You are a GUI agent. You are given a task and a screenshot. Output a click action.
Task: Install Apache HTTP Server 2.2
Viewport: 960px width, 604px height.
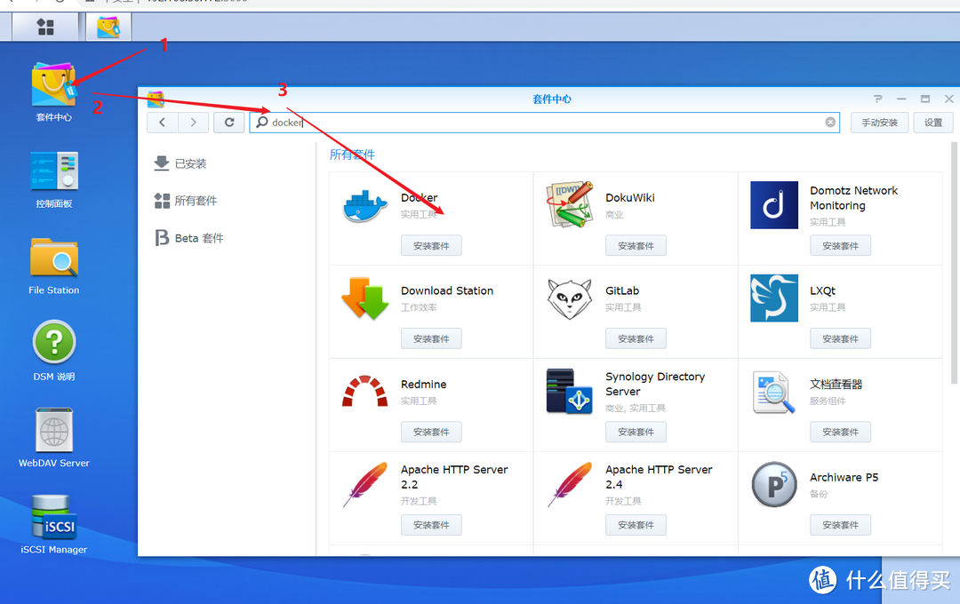coord(431,525)
